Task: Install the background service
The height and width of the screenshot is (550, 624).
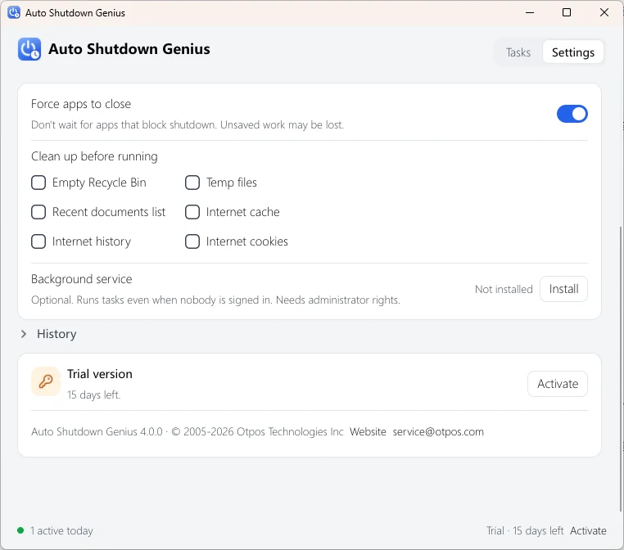Action: tap(563, 289)
